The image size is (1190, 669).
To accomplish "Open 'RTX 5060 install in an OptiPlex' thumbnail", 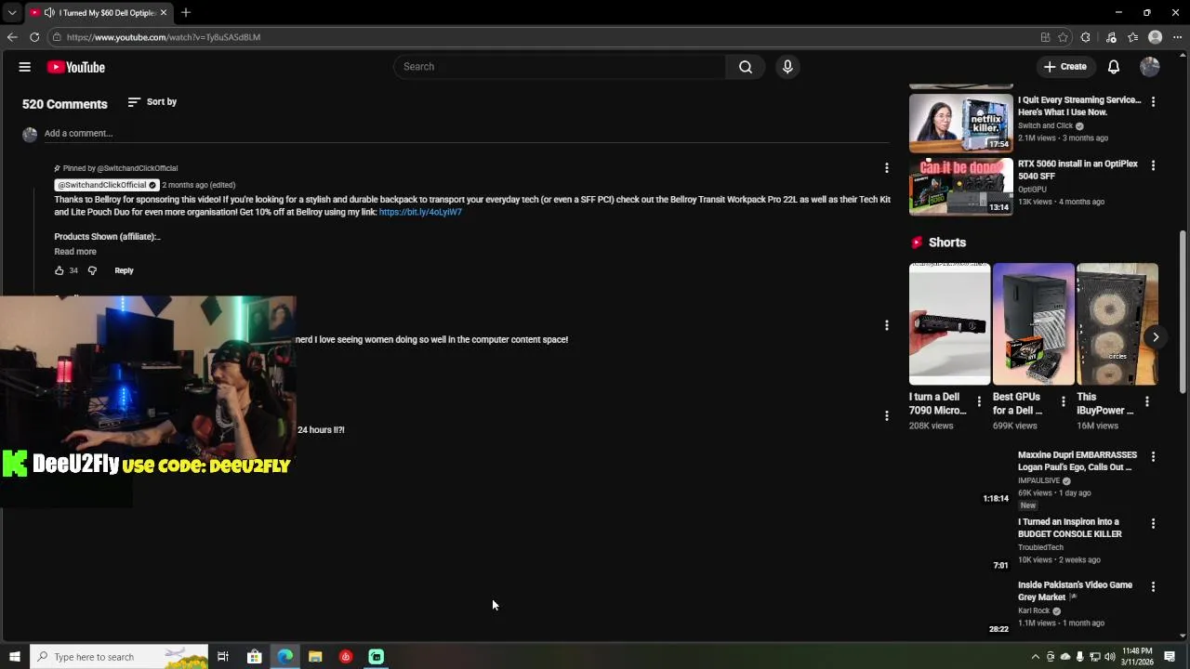I will click(961, 187).
